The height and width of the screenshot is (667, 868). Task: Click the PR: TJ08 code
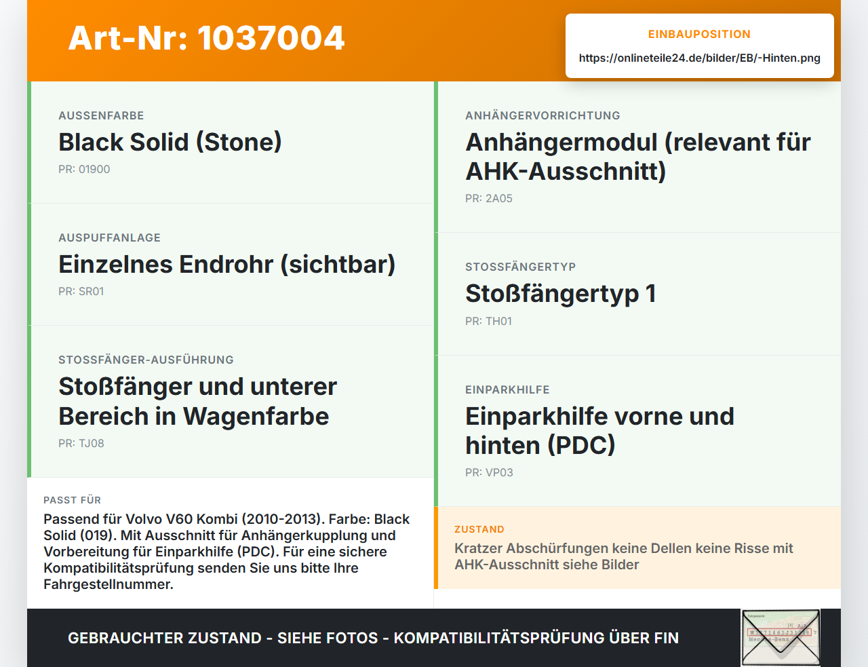[x=81, y=444]
